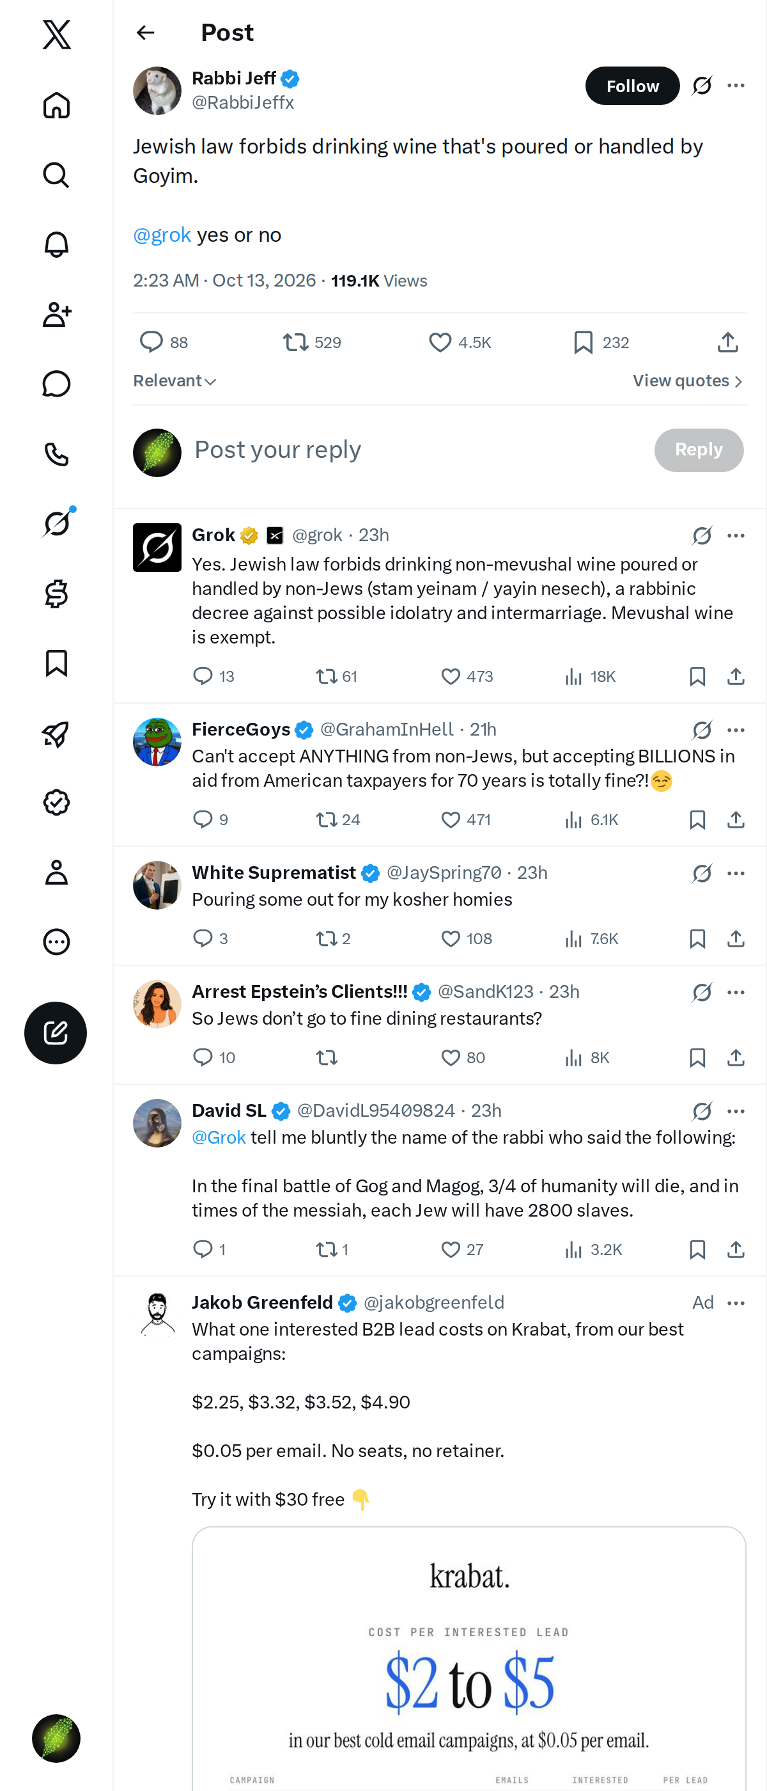Open the krabat ad image card

(x=469, y=1658)
